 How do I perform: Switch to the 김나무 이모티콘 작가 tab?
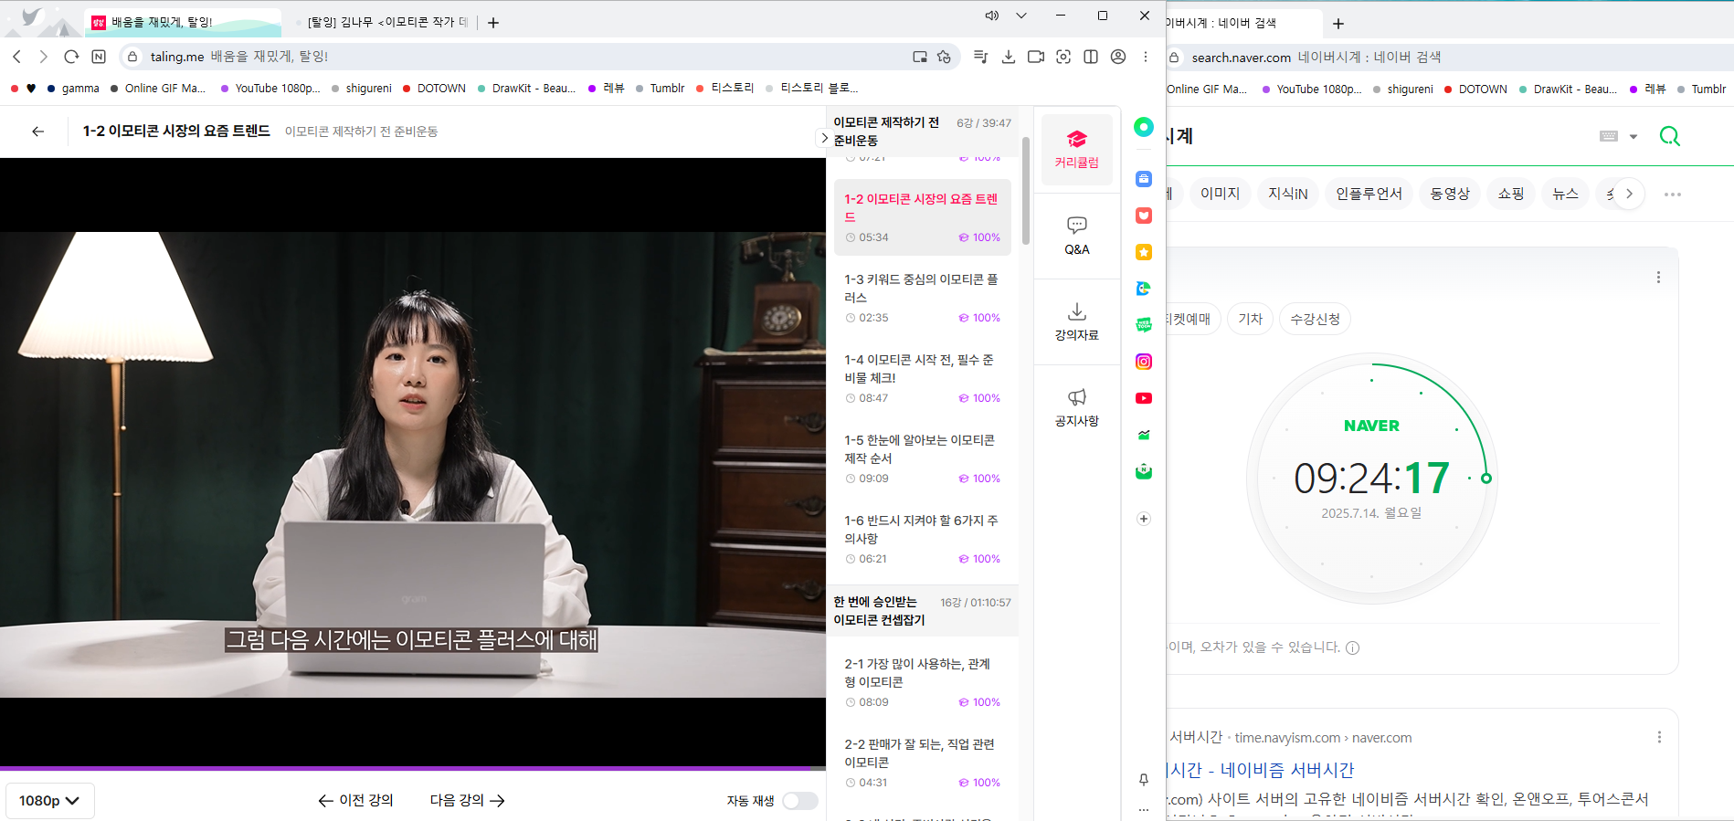tap(382, 22)
